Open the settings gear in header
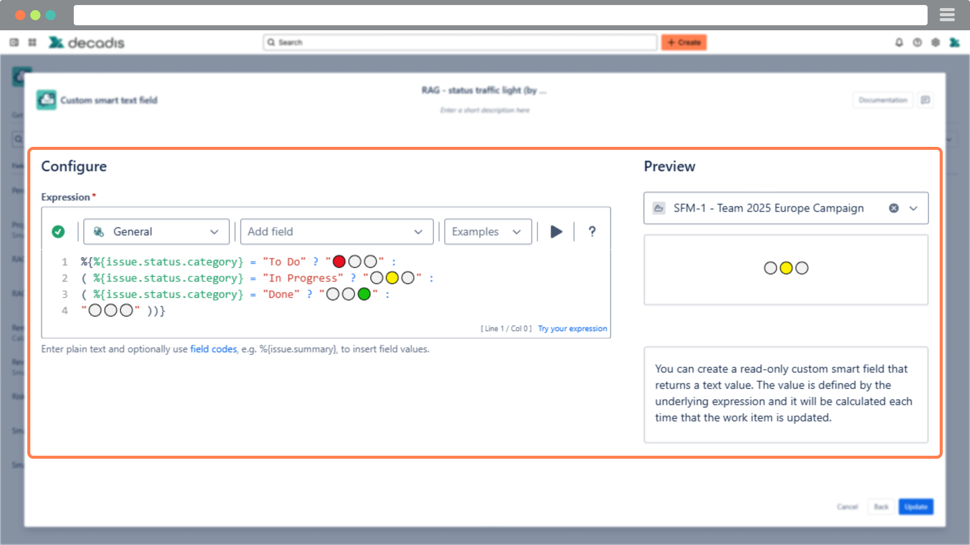This screenshot has width=970, height=545. [x=935, y=42]
